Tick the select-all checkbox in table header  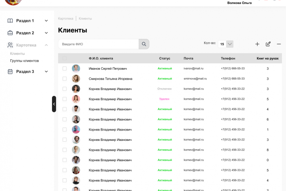[x=65, y=58]
